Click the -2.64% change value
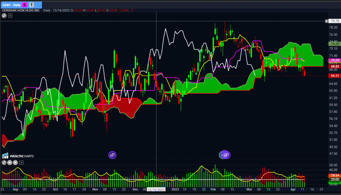This screenshot has width=341, height=195. click(x=124, y=10)
